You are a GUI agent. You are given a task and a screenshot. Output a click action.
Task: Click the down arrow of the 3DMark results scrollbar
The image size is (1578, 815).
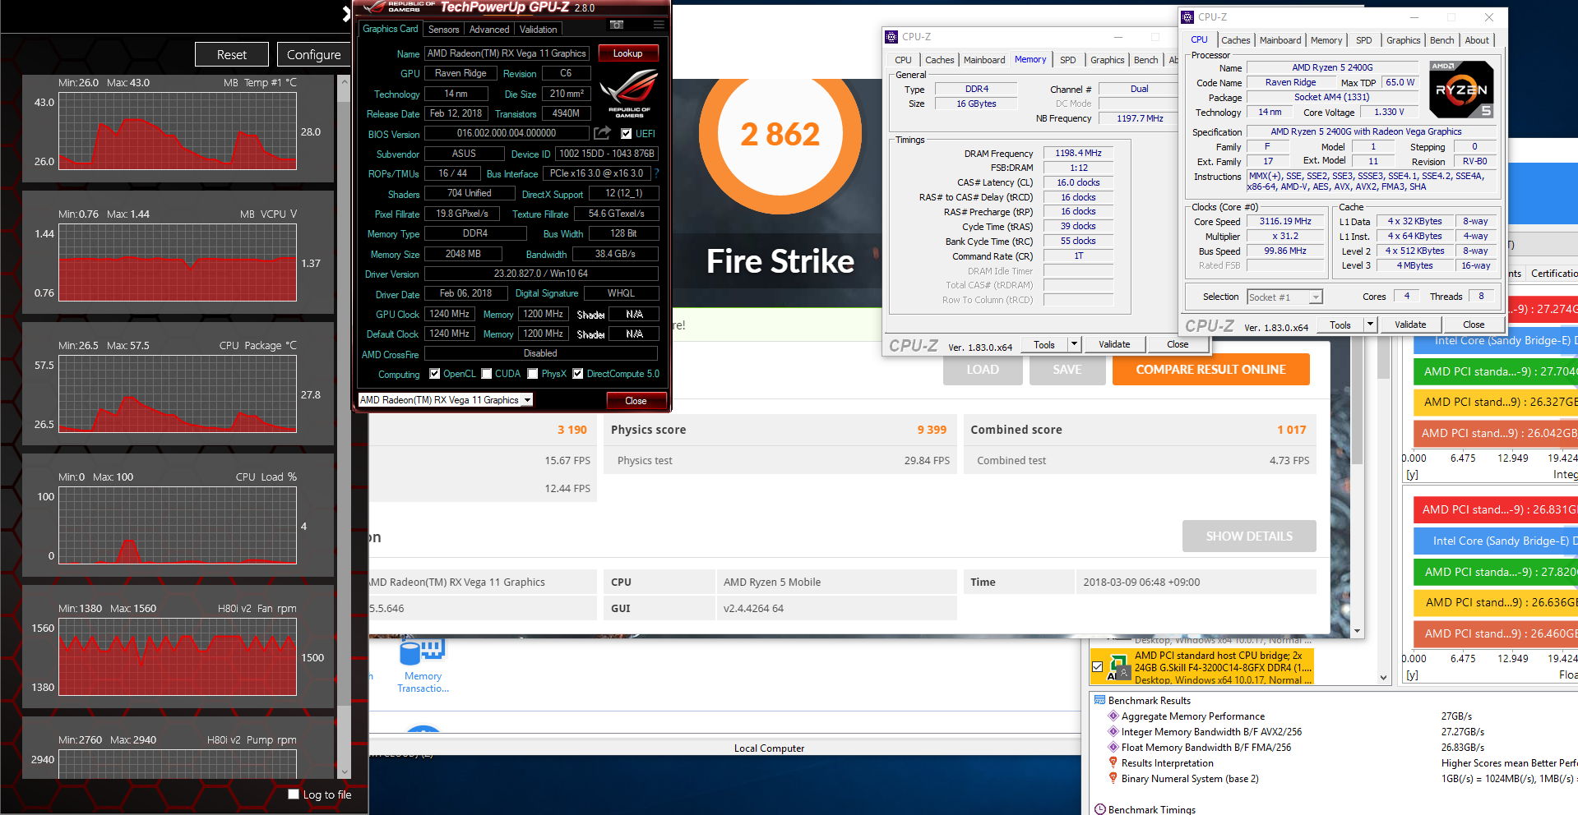tap(1358, 631)
